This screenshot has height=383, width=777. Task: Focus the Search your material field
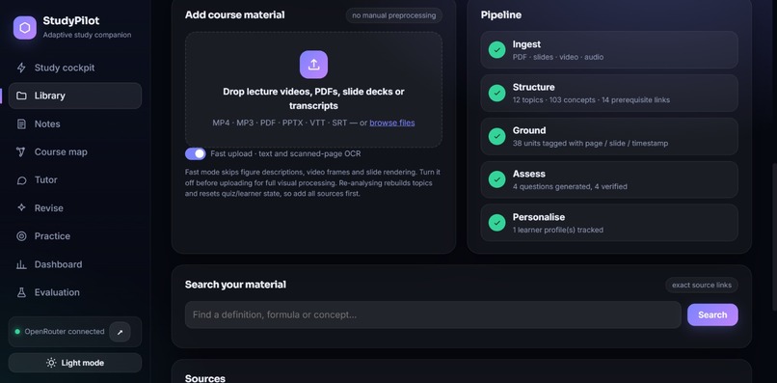coord(433,315)
